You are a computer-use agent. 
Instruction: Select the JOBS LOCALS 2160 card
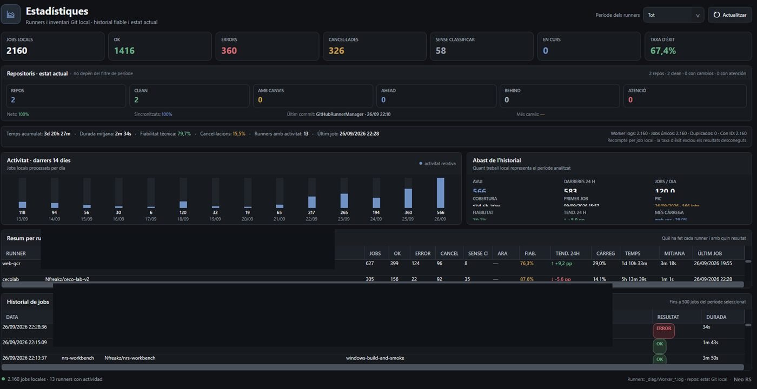[x=52, y=46]
